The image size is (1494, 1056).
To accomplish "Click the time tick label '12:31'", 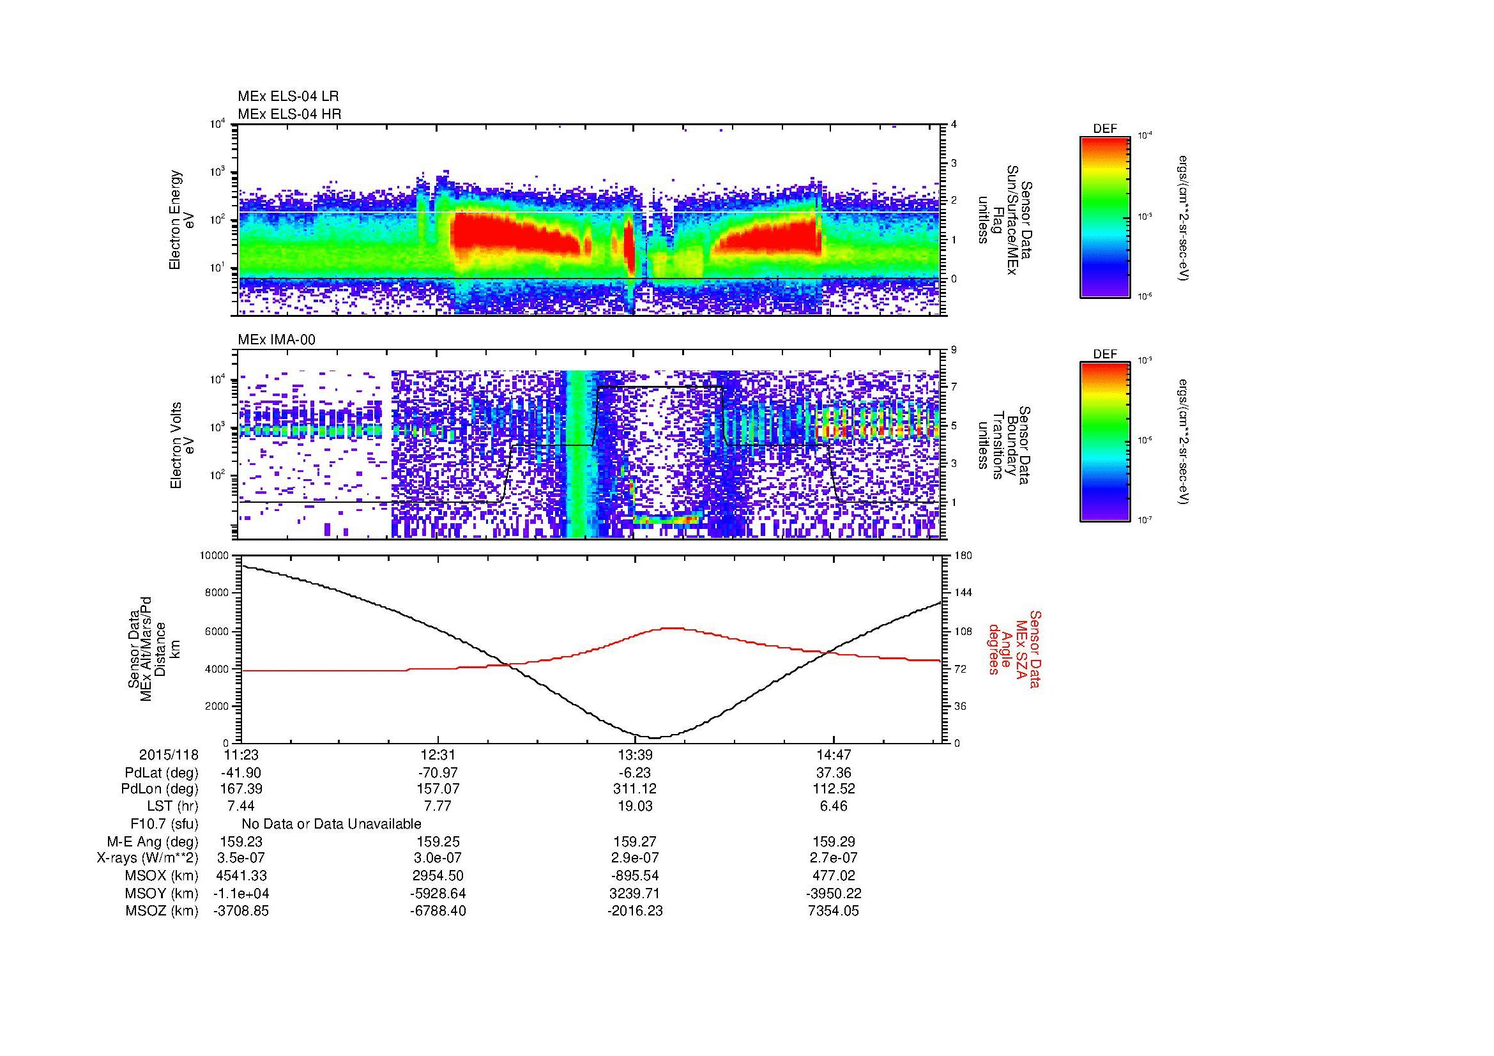I will pos(438,754).
